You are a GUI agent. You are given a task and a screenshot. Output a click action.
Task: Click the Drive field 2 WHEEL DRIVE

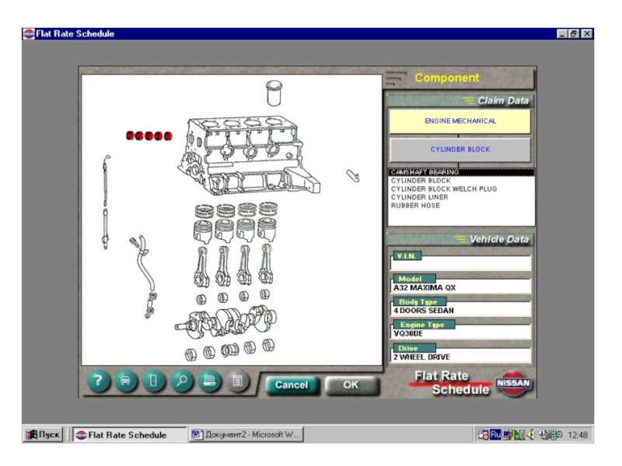tap(461, 356)
